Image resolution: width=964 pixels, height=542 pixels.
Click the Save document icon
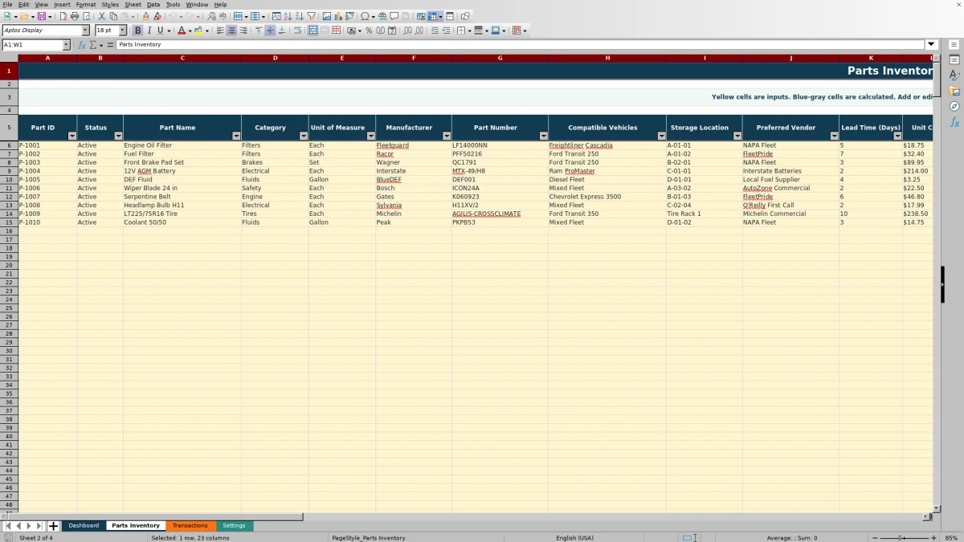40,16
